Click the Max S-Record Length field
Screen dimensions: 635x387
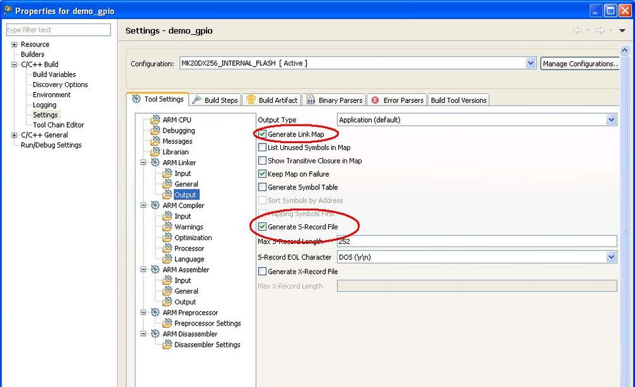click(477, 241)
